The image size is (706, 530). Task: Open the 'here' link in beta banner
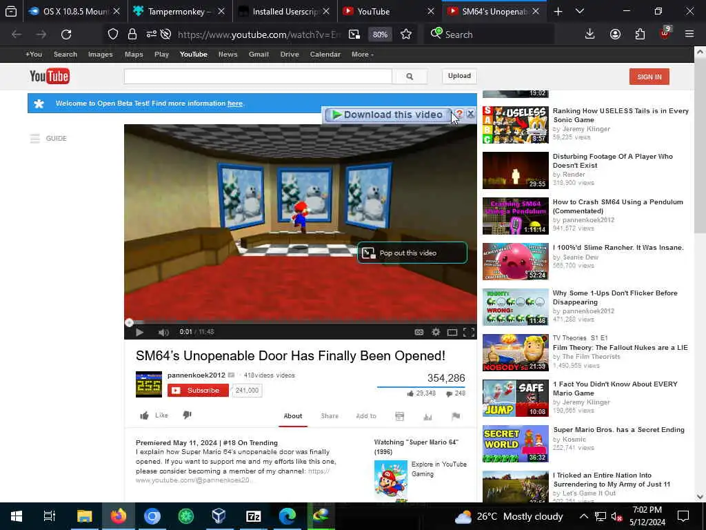point(234,104)
